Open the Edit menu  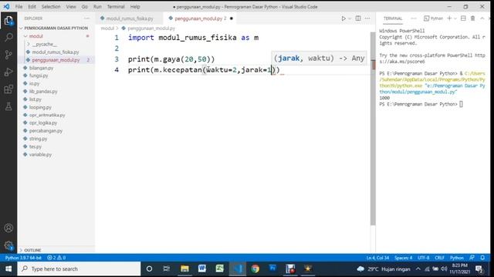click(32, 7)
